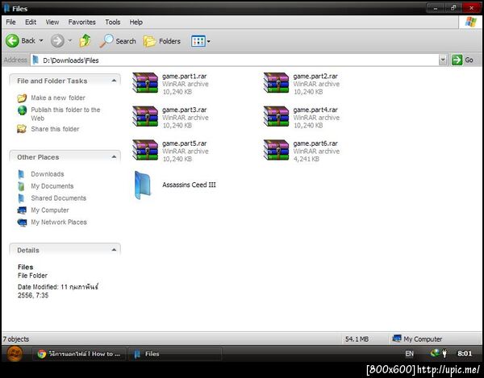
Task: Click the Shared Documents icon in Other Places
Action: pyautogui.click(x=21, y=198)
